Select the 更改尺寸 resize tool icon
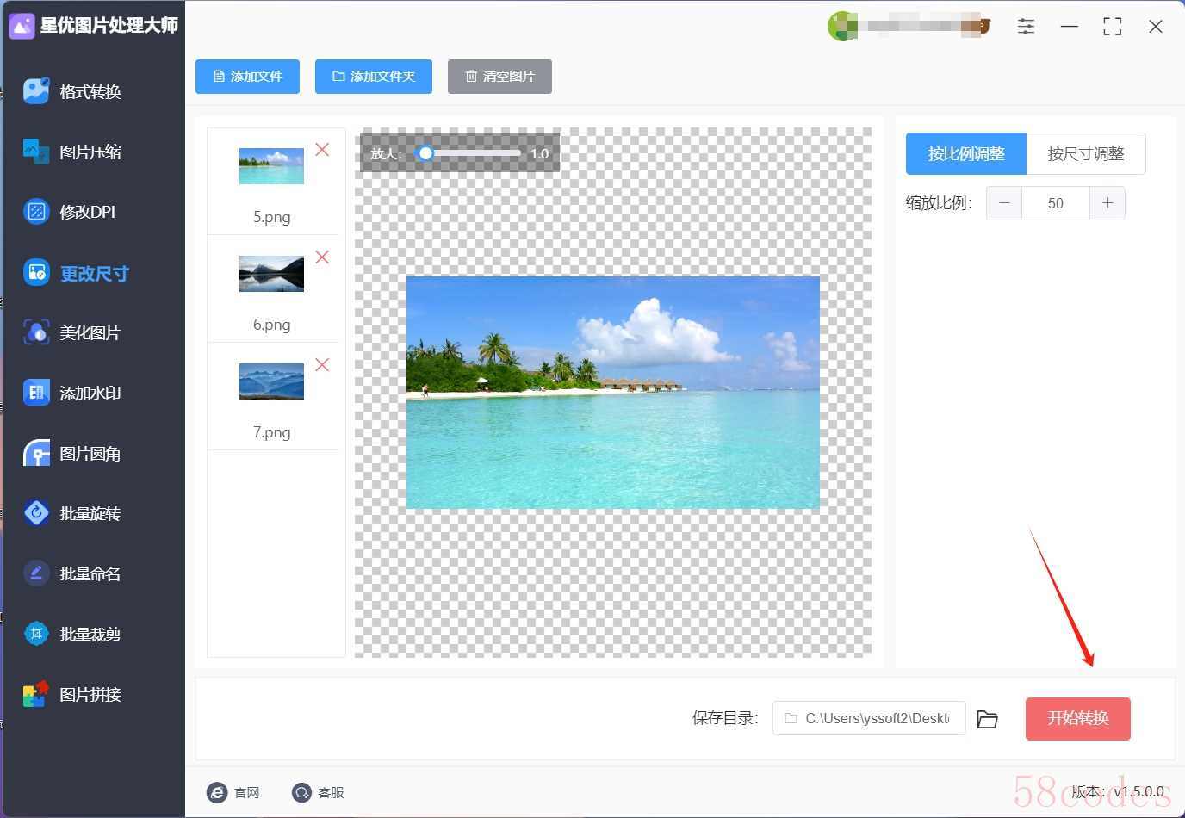The height and width of the screenshot is (818, 1185). pos(36,273)
